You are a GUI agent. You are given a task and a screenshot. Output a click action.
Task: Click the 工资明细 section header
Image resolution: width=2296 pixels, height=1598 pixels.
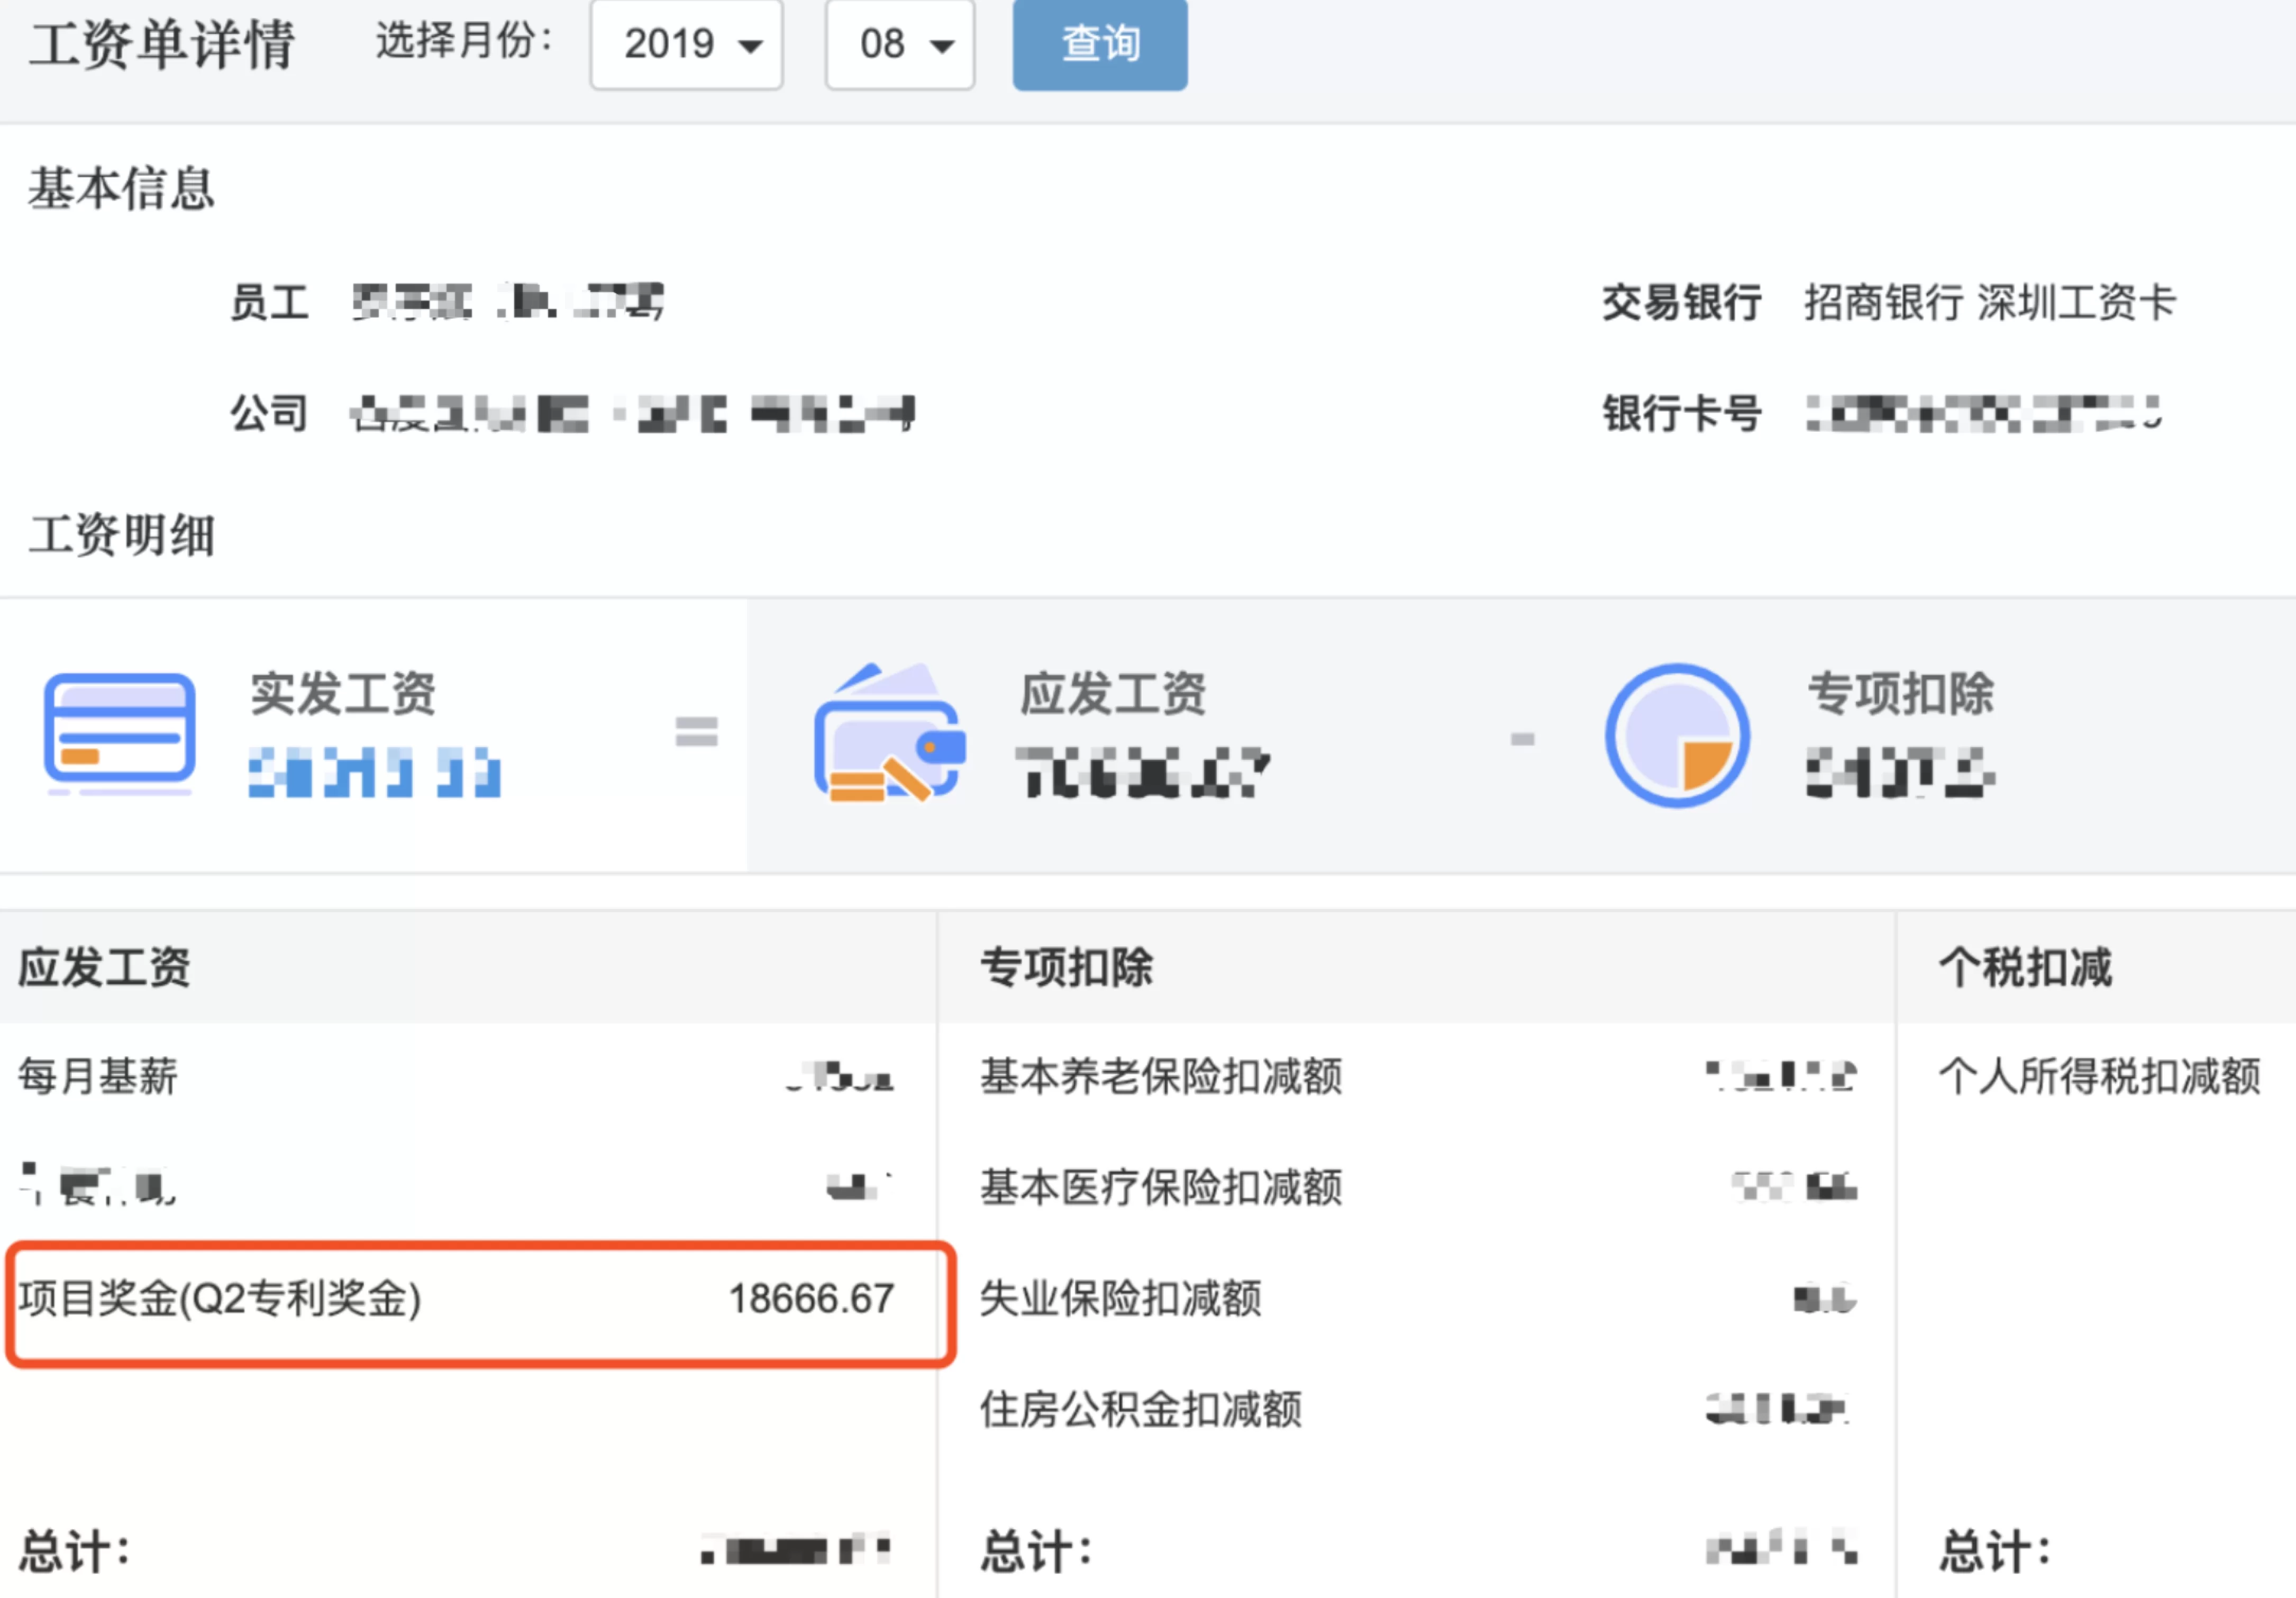coord(120,535)
